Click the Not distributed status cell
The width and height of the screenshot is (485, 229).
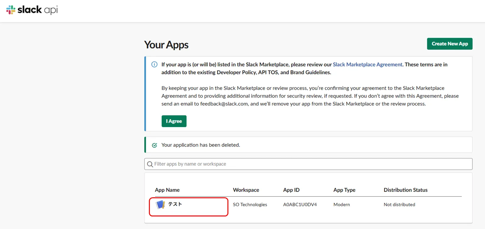coord(399,205)
